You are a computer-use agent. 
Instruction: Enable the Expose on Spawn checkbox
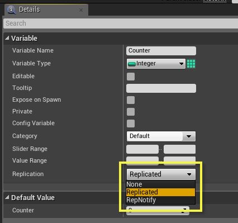[131, 100]
